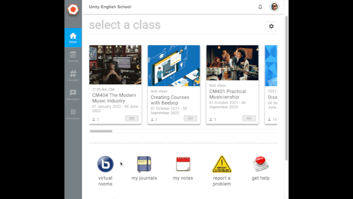Click the get help red button icon
This screenshot has width=353, height=199.
(x=260, y=164)
